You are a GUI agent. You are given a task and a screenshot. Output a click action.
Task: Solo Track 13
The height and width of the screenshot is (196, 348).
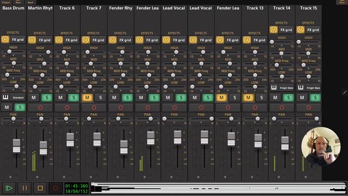click(262, 97)
